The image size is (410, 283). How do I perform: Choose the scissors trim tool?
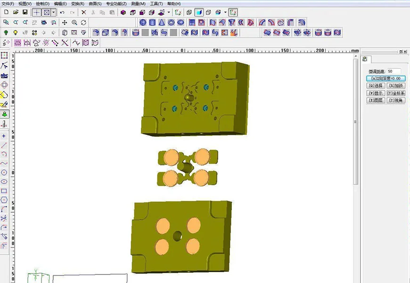coord(4,218)
